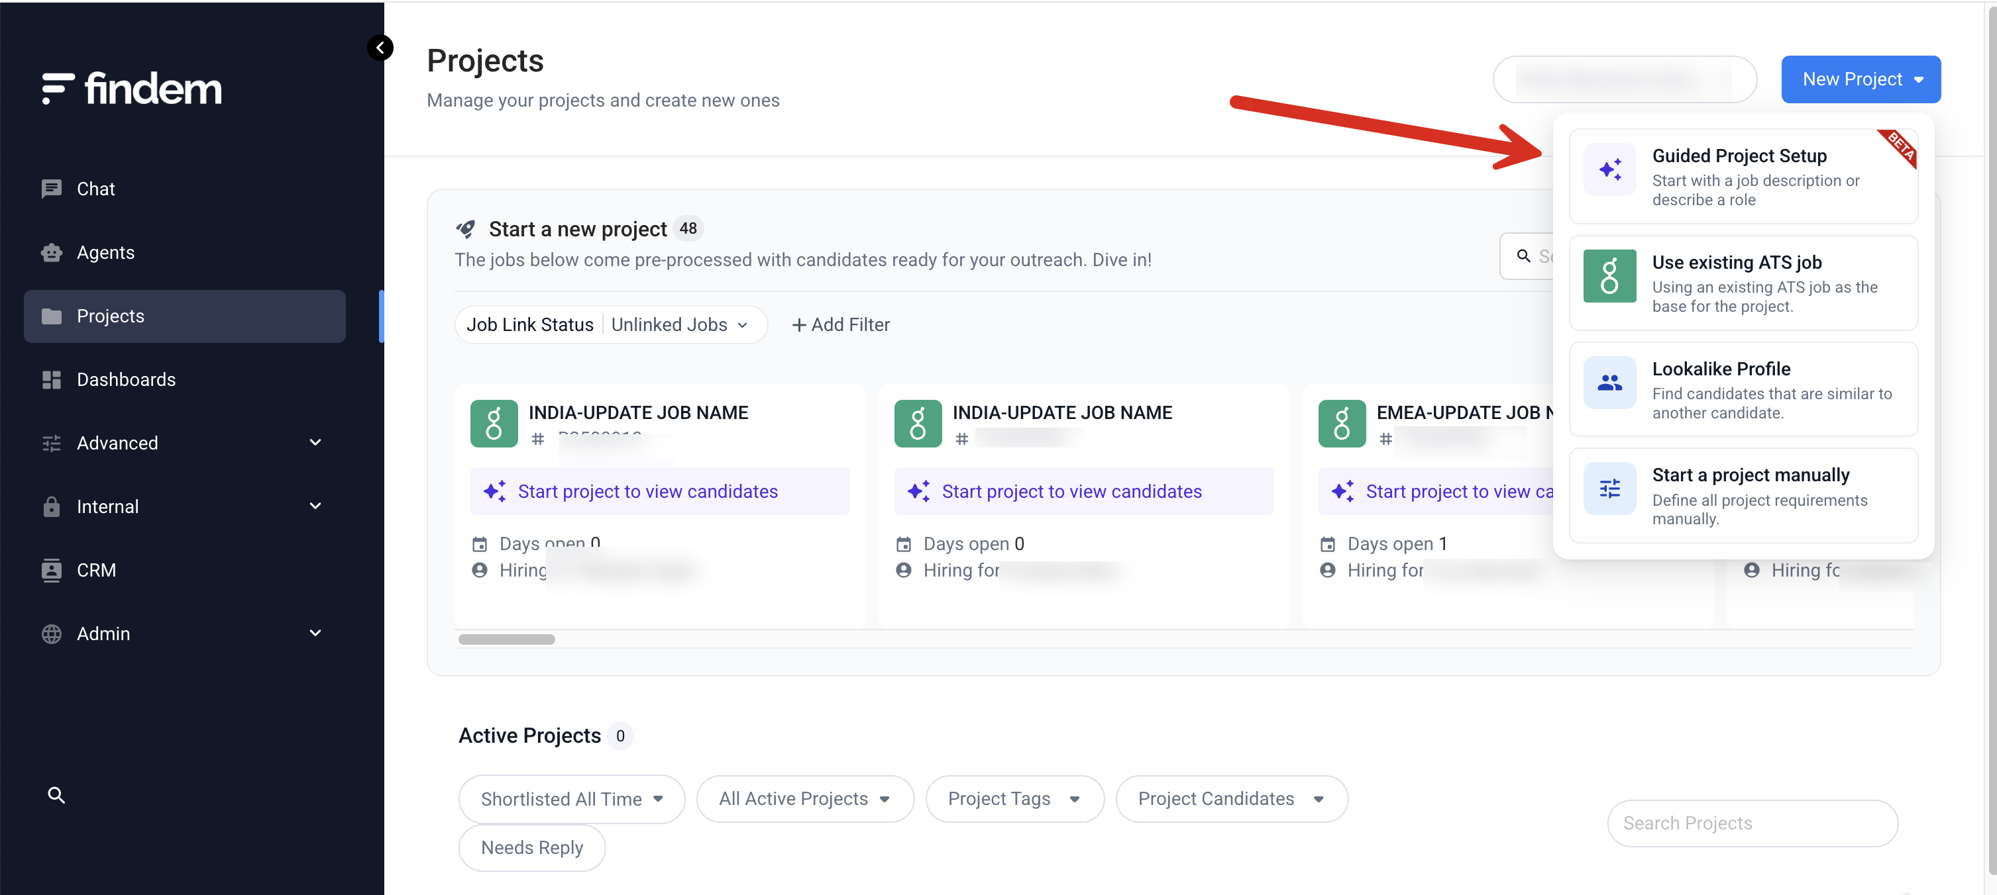This screenshot has height=895, width=1997.
Task: Expand the Internal menu chevron
Action: (x=315, y=506)
